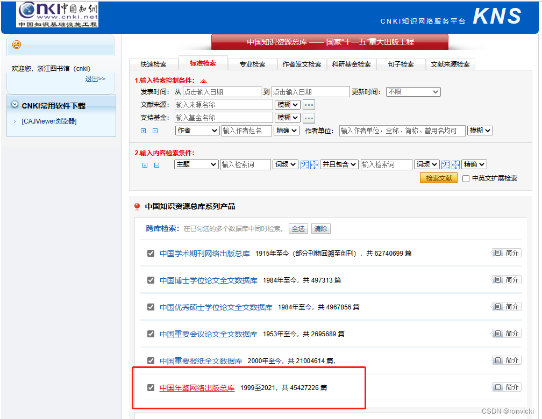
Task: Open the 支持基金 browse (...) icon
Action: [x=308, y=117]
